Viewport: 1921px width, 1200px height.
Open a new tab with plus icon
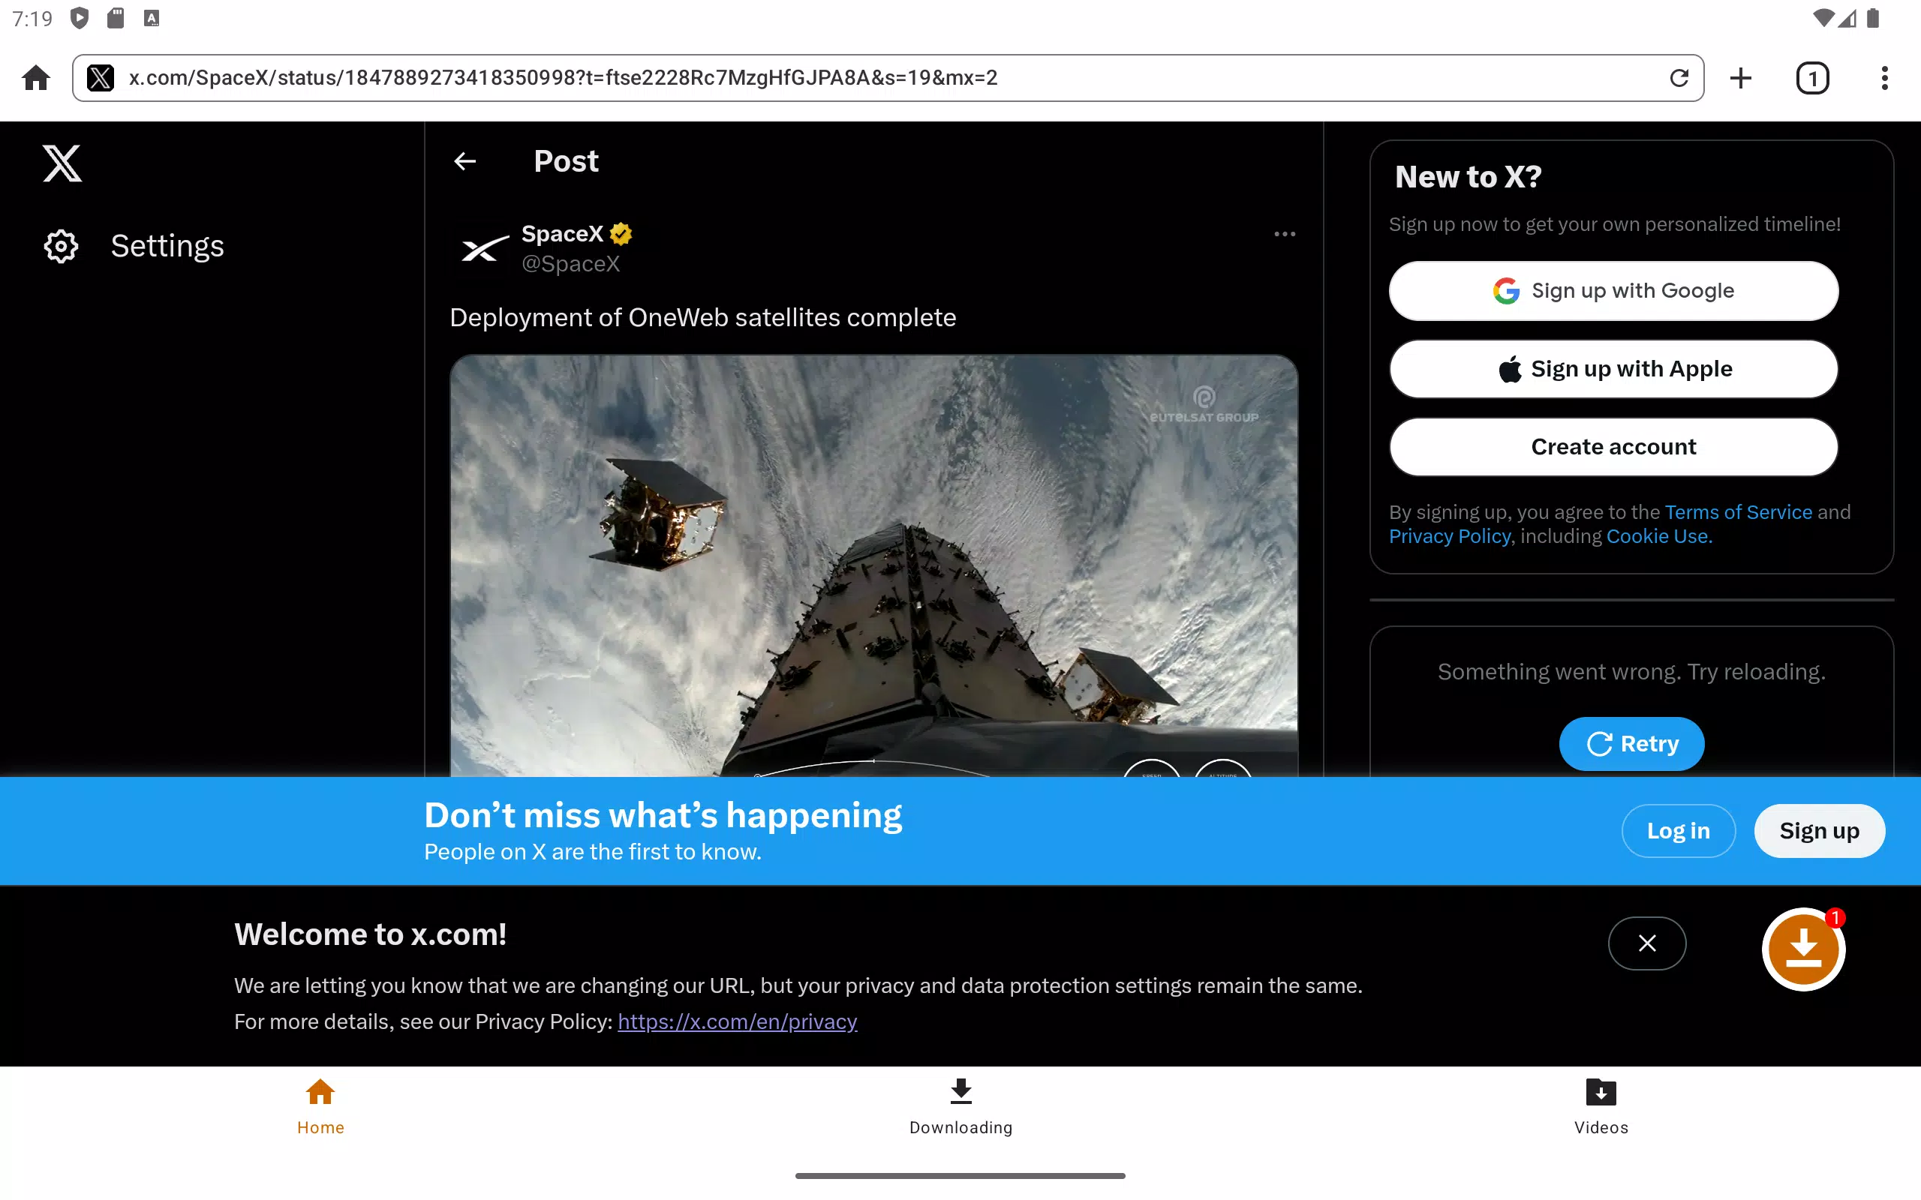point(1741,78)
